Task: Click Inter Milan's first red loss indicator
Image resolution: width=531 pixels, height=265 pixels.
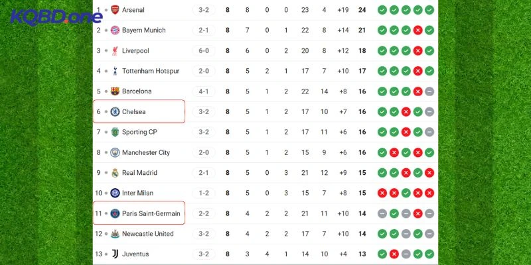Action: pos(382,193)
